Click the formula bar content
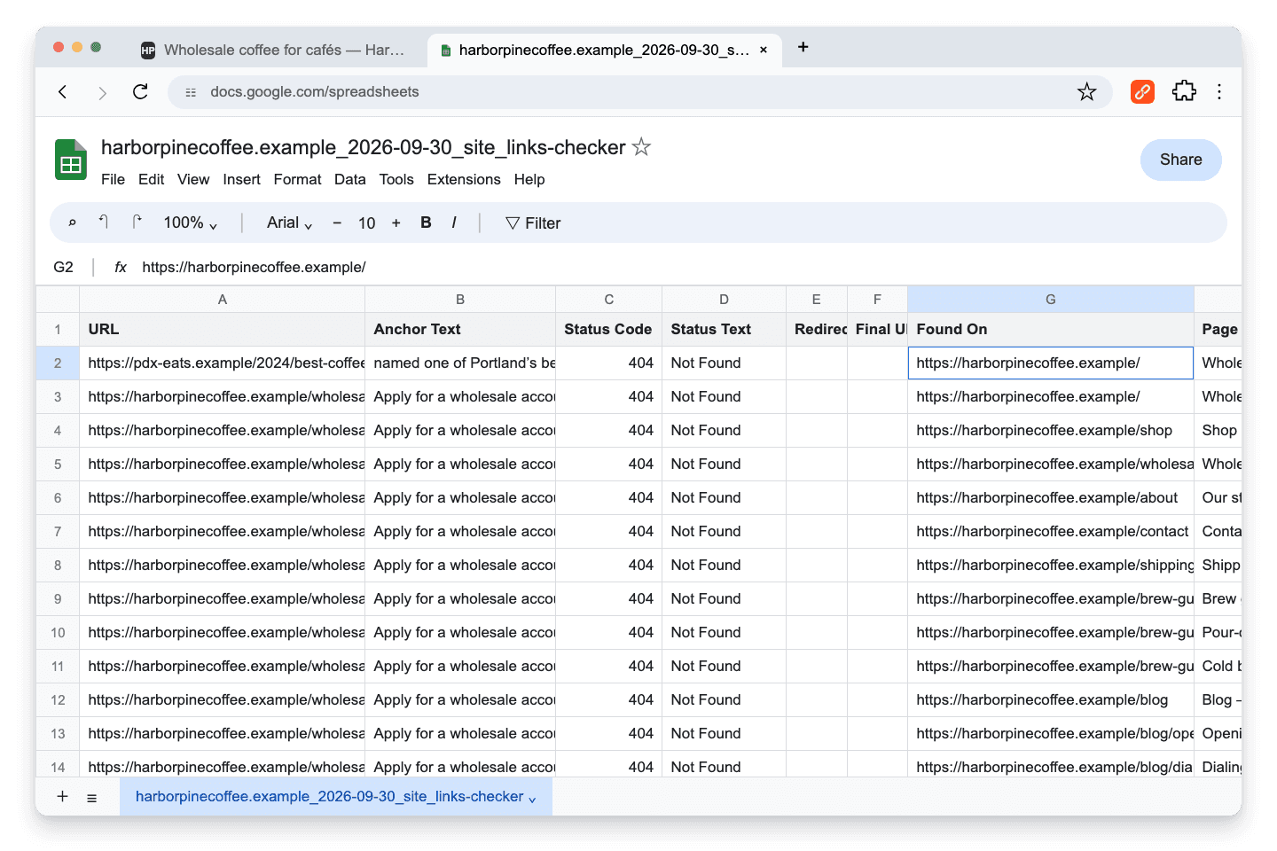The height and width of the screenshot is (851, 1277). 254,267
